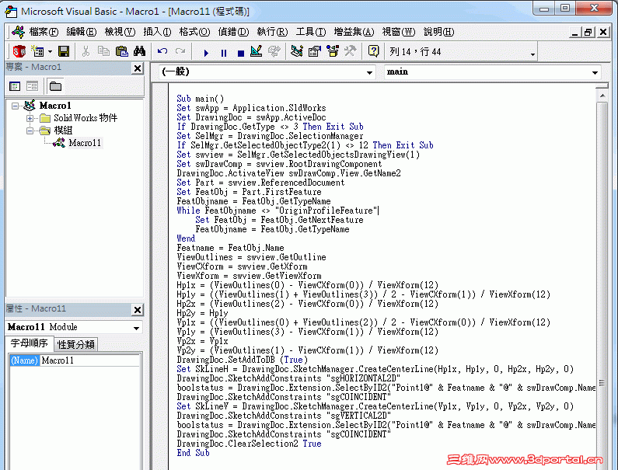
Task: Switch to 性質分類 tab
Action: click(x=75, y=344)
